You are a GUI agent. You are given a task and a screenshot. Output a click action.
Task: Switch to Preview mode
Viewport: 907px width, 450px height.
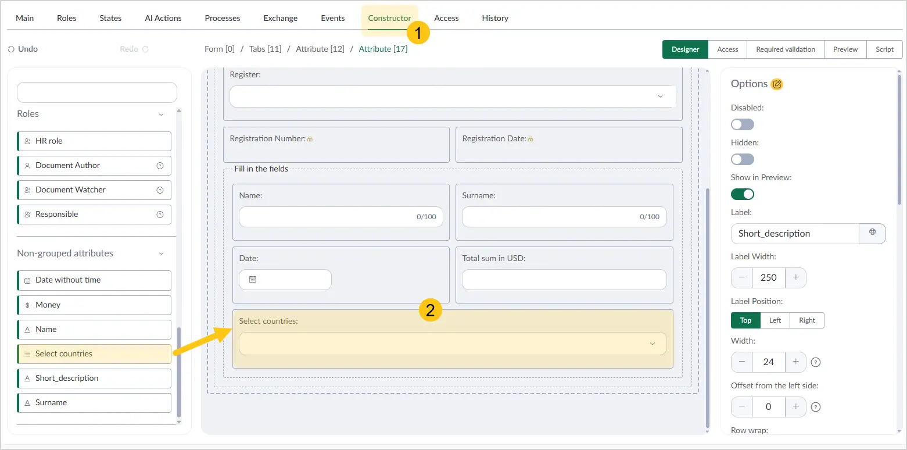[845, 49]
